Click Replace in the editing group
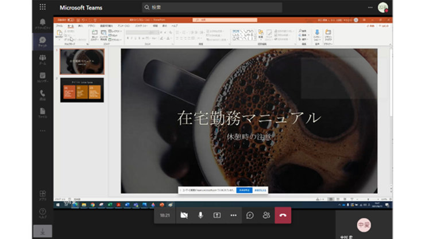This screenshot has width=425, height=239. coord(303,35)
